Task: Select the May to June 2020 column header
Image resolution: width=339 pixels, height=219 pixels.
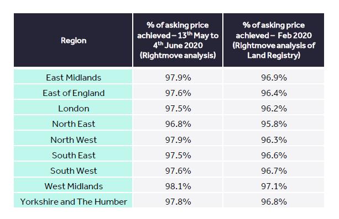Action: 178,40
